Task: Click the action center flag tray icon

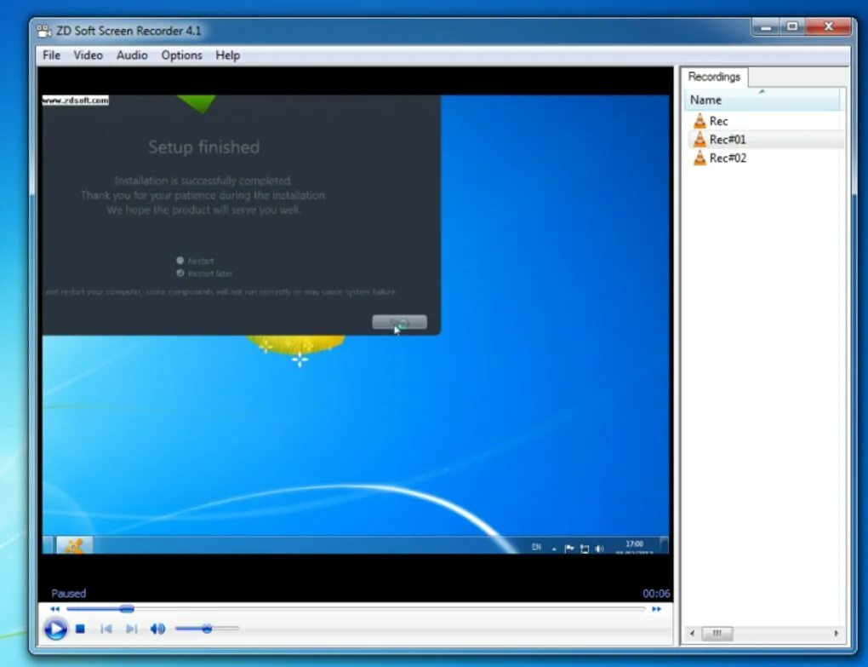Action: 569,549
